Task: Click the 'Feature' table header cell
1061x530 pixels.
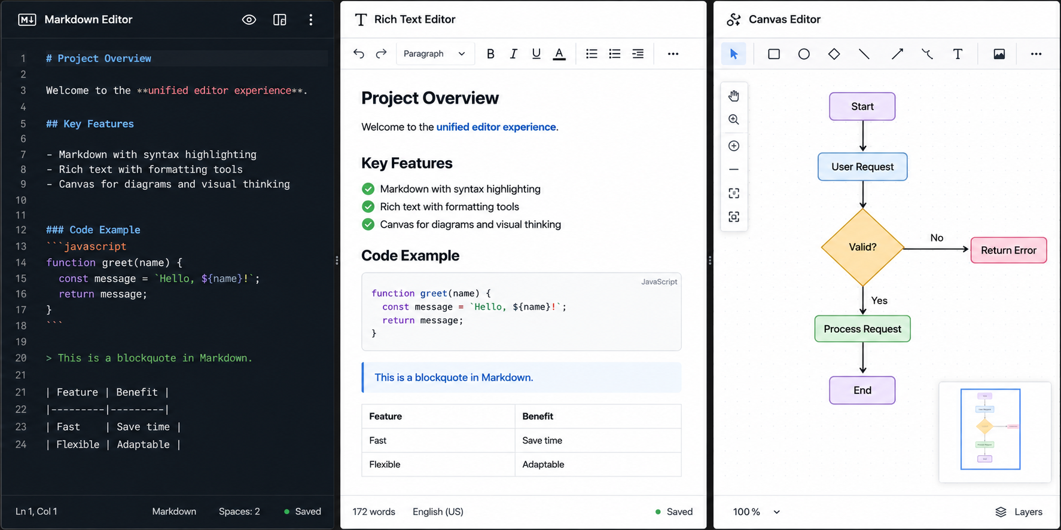Action: coord(438,416)
